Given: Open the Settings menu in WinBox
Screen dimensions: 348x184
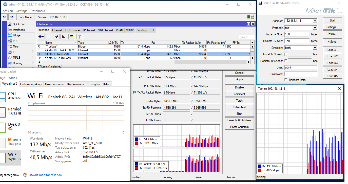Looking at the screenshot, I should coord(22,11).
